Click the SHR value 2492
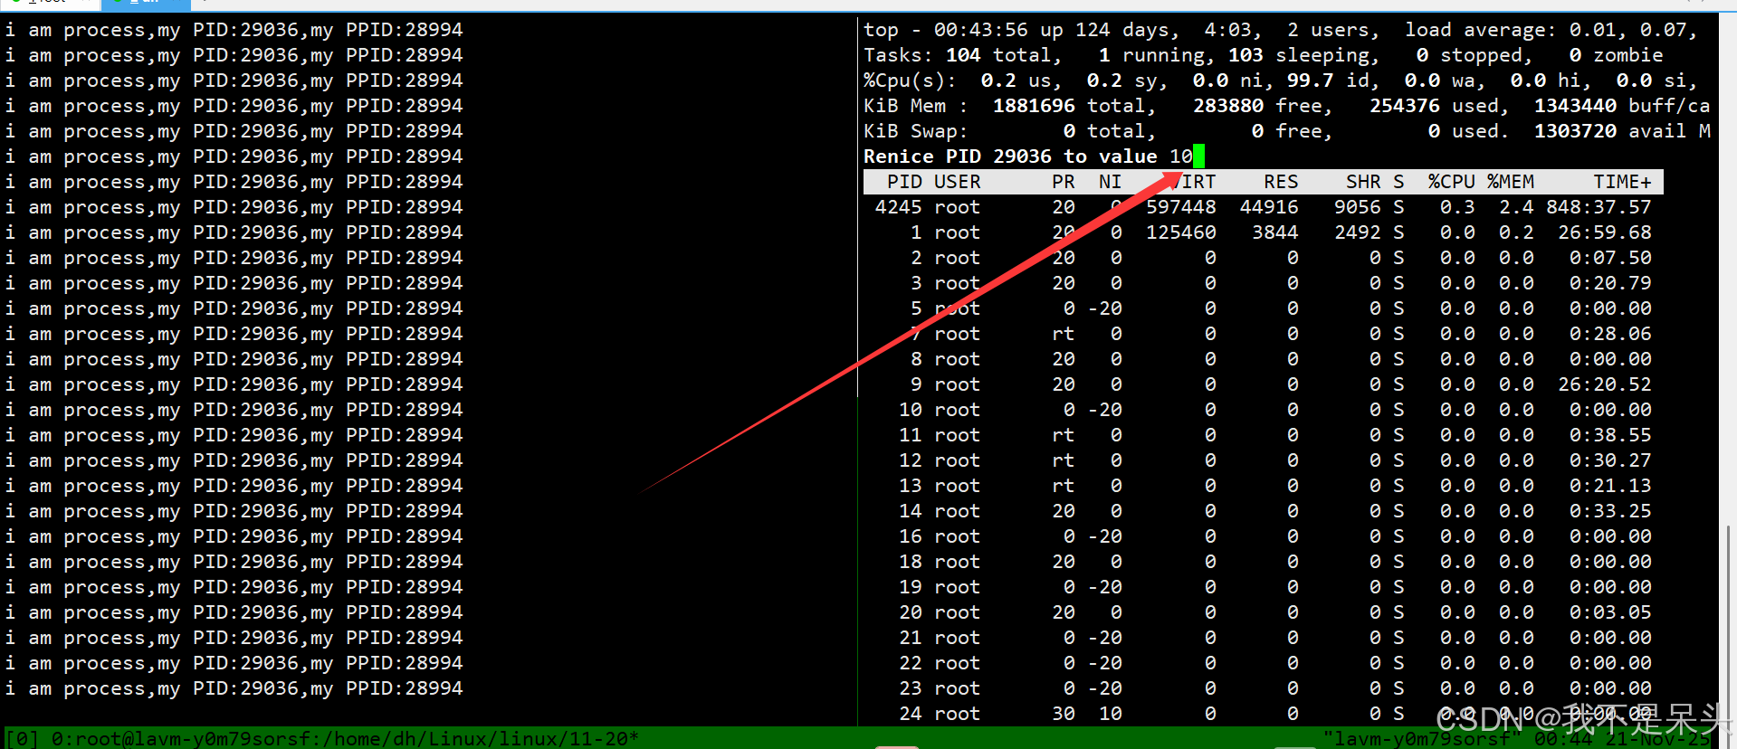The image size is (1737, 749). [x=1358, y=232]
